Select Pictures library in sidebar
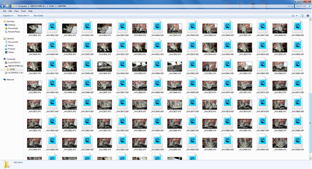The width and height of the screenshot is (312, 169). click(12, 49)
